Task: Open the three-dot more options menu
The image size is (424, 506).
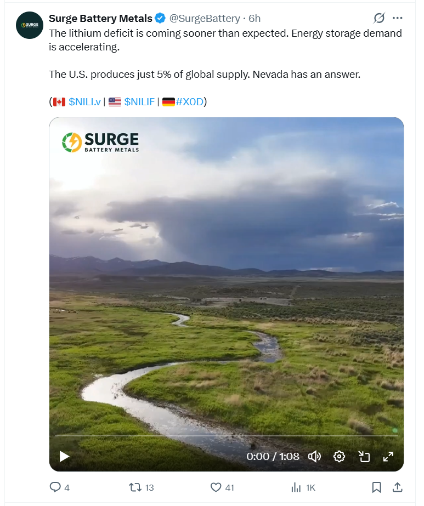Action: point(398,19)
